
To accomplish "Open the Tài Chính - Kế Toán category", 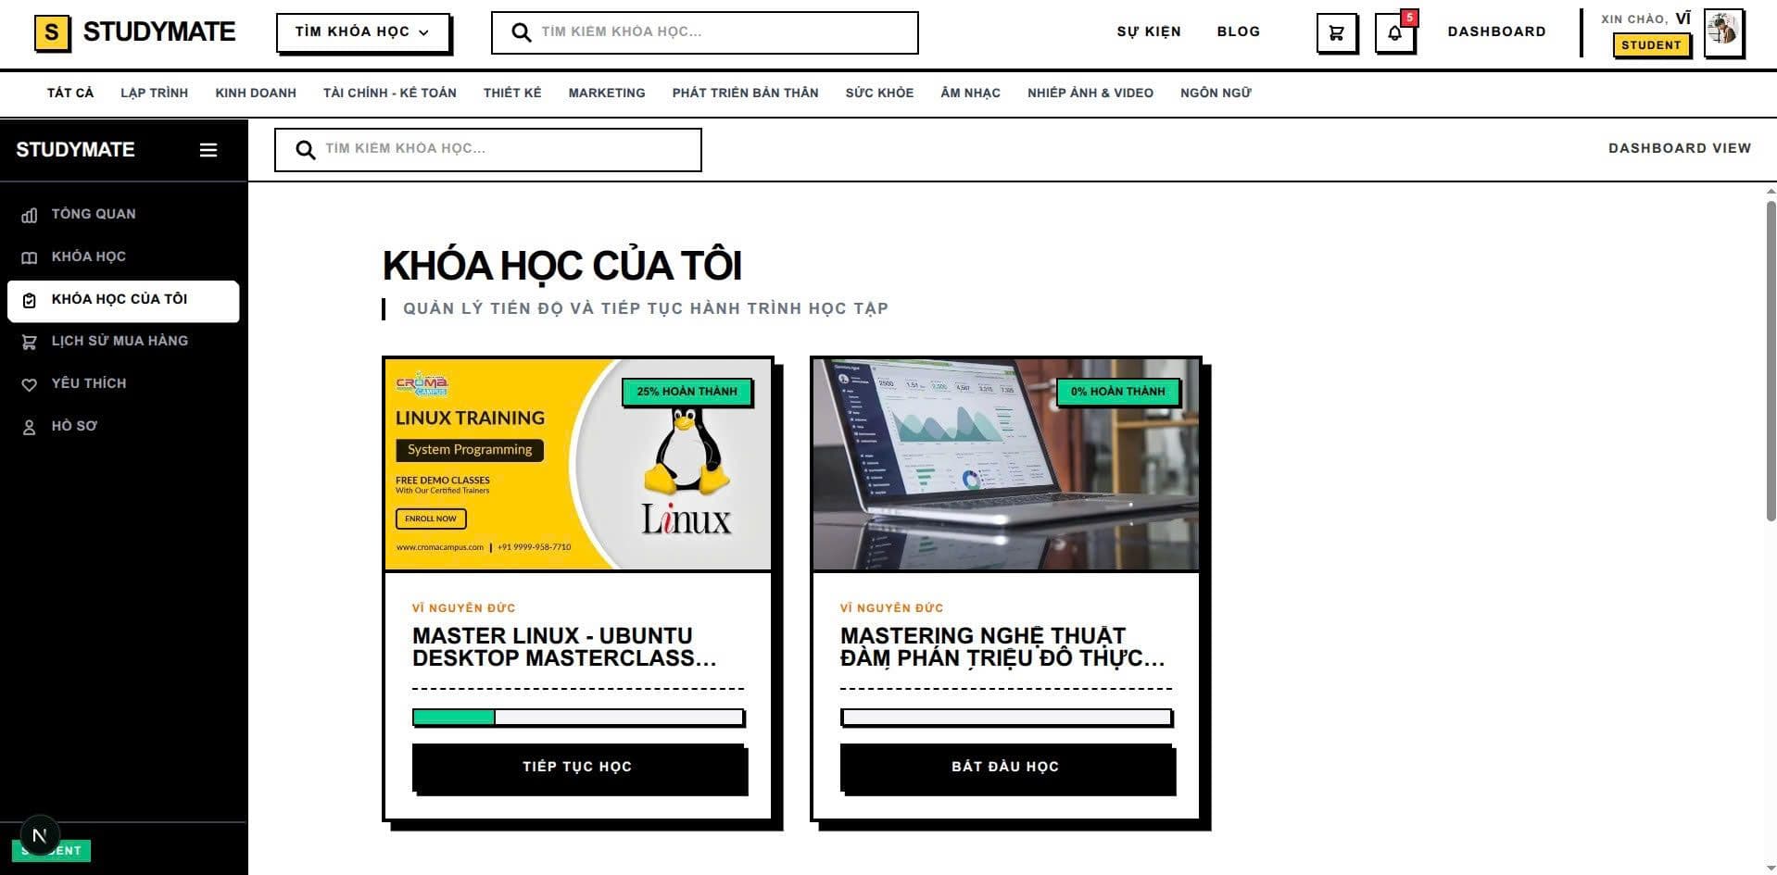I will 390,93.
